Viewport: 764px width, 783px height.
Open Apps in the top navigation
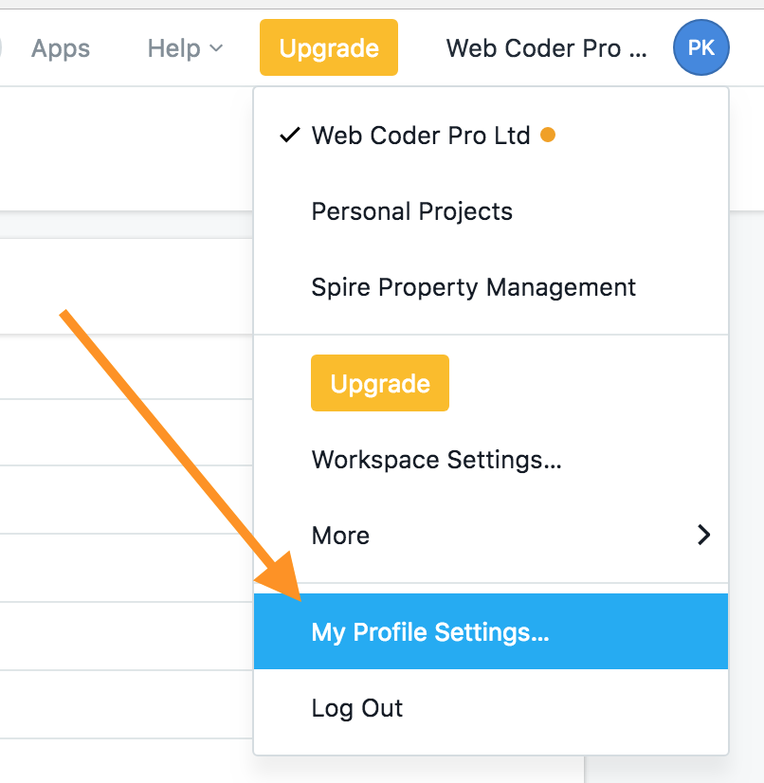61,48
